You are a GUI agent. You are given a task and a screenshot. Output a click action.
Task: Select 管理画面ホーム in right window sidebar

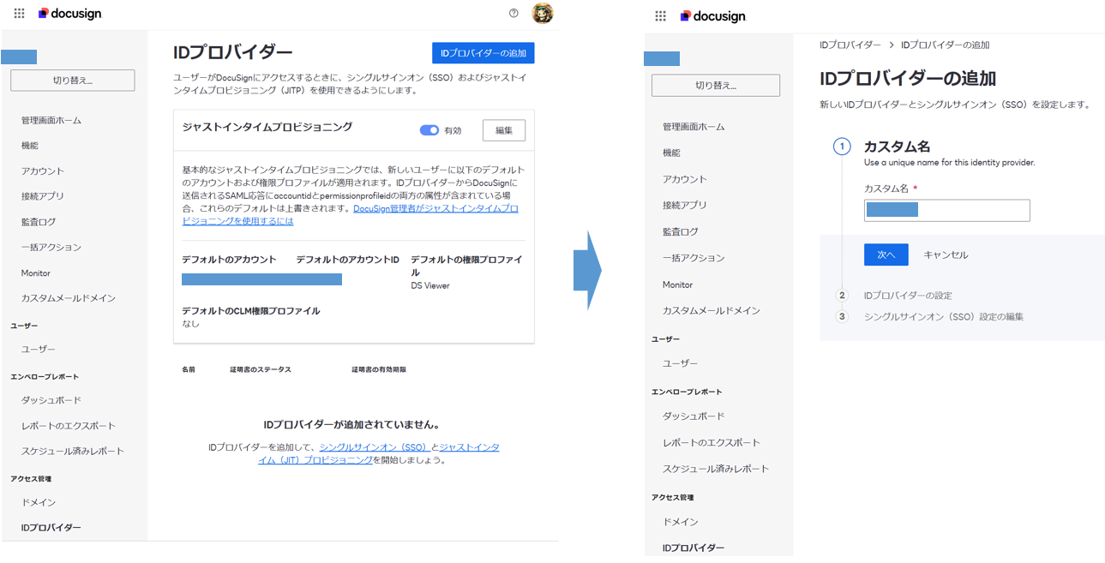point(694,127)
